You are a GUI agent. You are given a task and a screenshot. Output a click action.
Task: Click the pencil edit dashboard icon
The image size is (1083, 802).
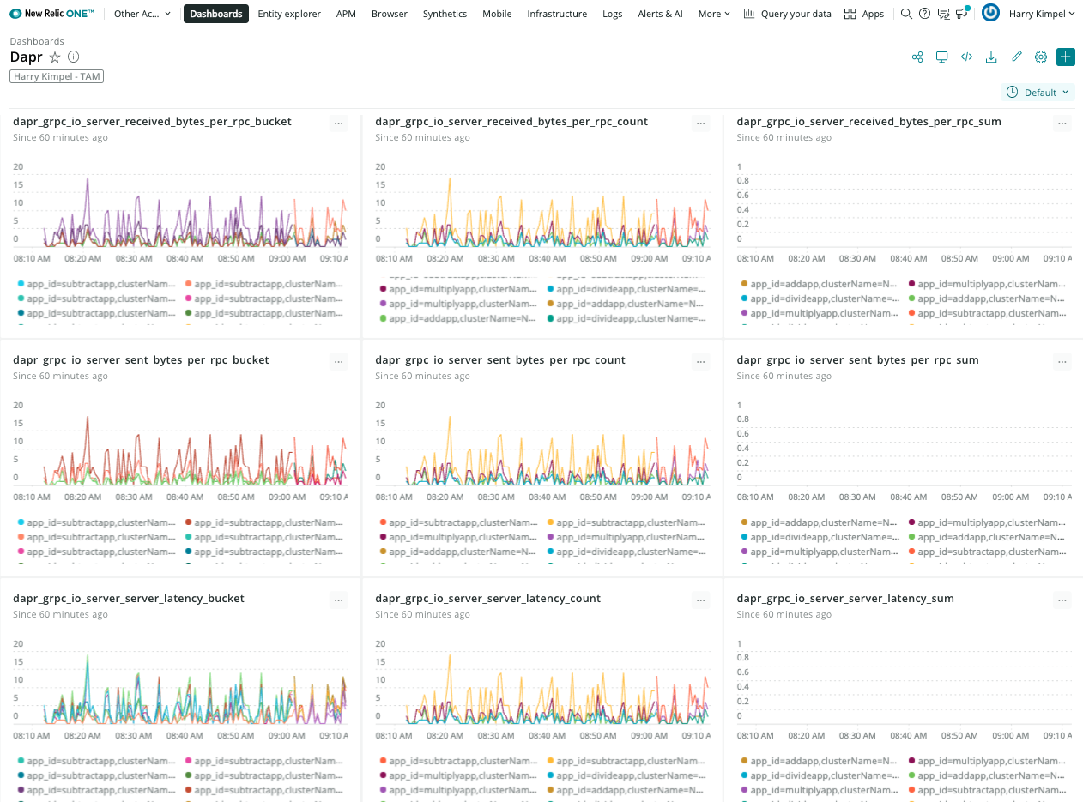[x=1016, y=57]
